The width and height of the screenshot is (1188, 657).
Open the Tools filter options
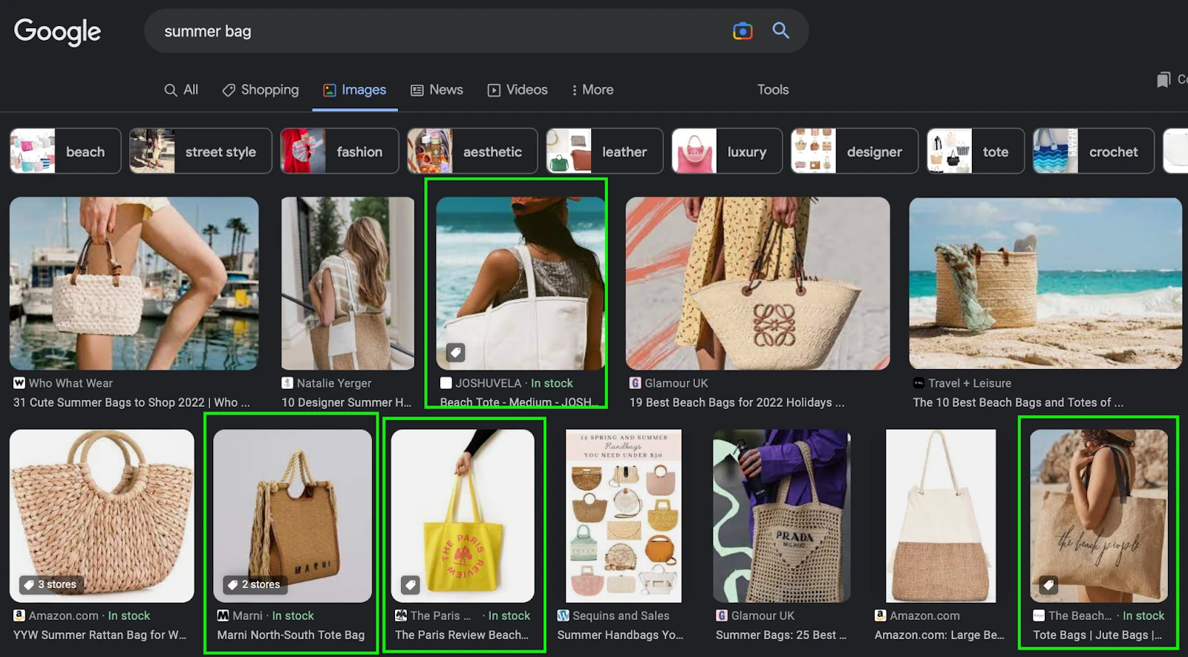coord(772,90)
